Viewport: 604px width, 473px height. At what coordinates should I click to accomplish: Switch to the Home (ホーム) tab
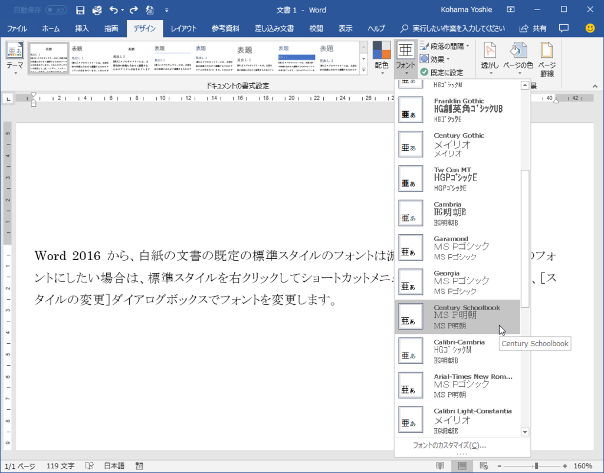51,28
